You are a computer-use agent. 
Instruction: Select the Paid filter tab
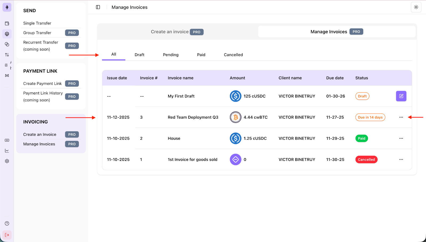tap(201, 55)
